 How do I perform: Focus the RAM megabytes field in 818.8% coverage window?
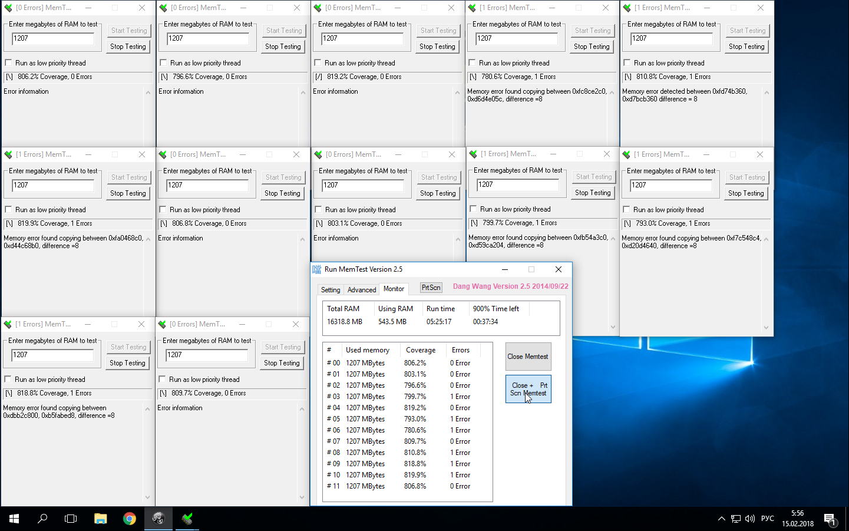coord(52,355)
